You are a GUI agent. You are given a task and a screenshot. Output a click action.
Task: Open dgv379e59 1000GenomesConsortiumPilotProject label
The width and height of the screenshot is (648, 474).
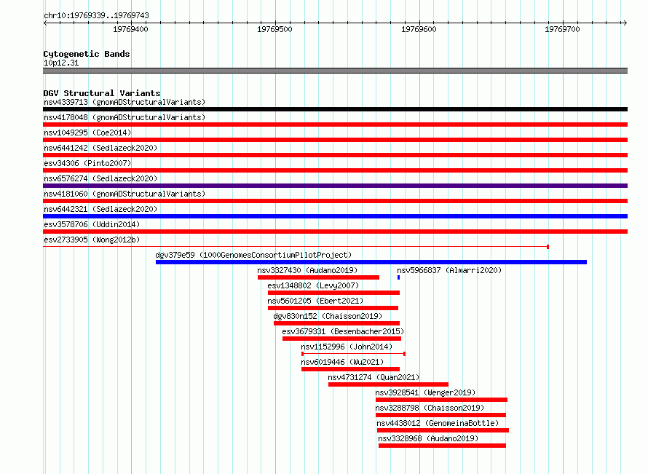click(x=253, y=255)
